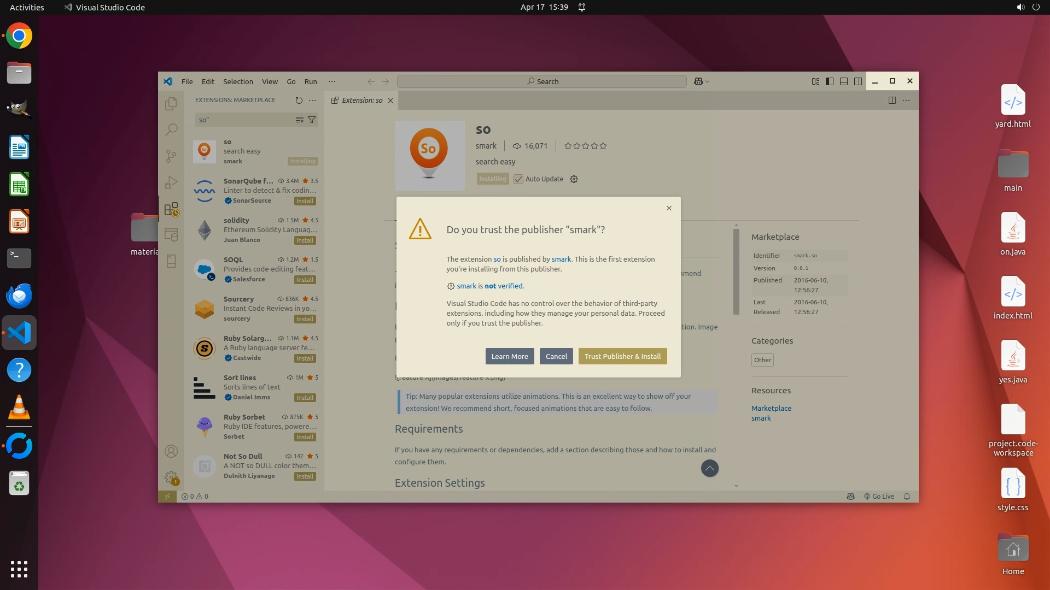Click extension settings gear beside Auto Update
1050x590 pixels.
pos(574,179)
